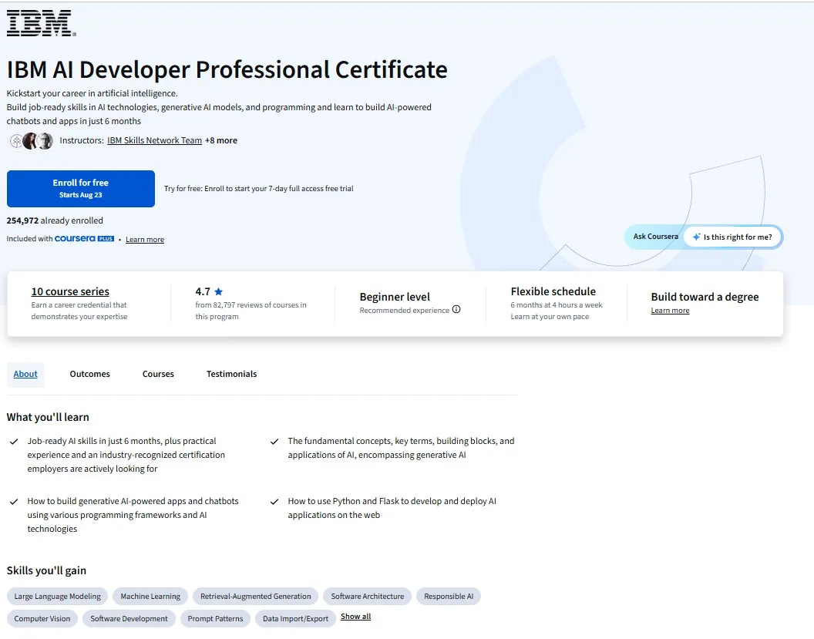
Task: Open the '10 course series' link
Action: tap(70, 291)
